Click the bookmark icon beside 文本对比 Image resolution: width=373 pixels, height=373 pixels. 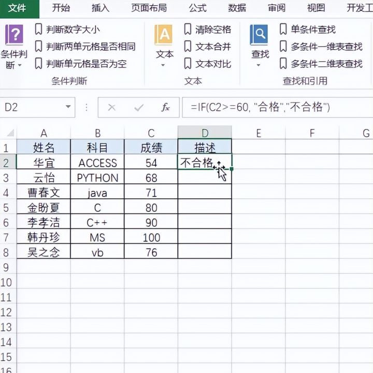pyautogui.click(x=188, y=64)
